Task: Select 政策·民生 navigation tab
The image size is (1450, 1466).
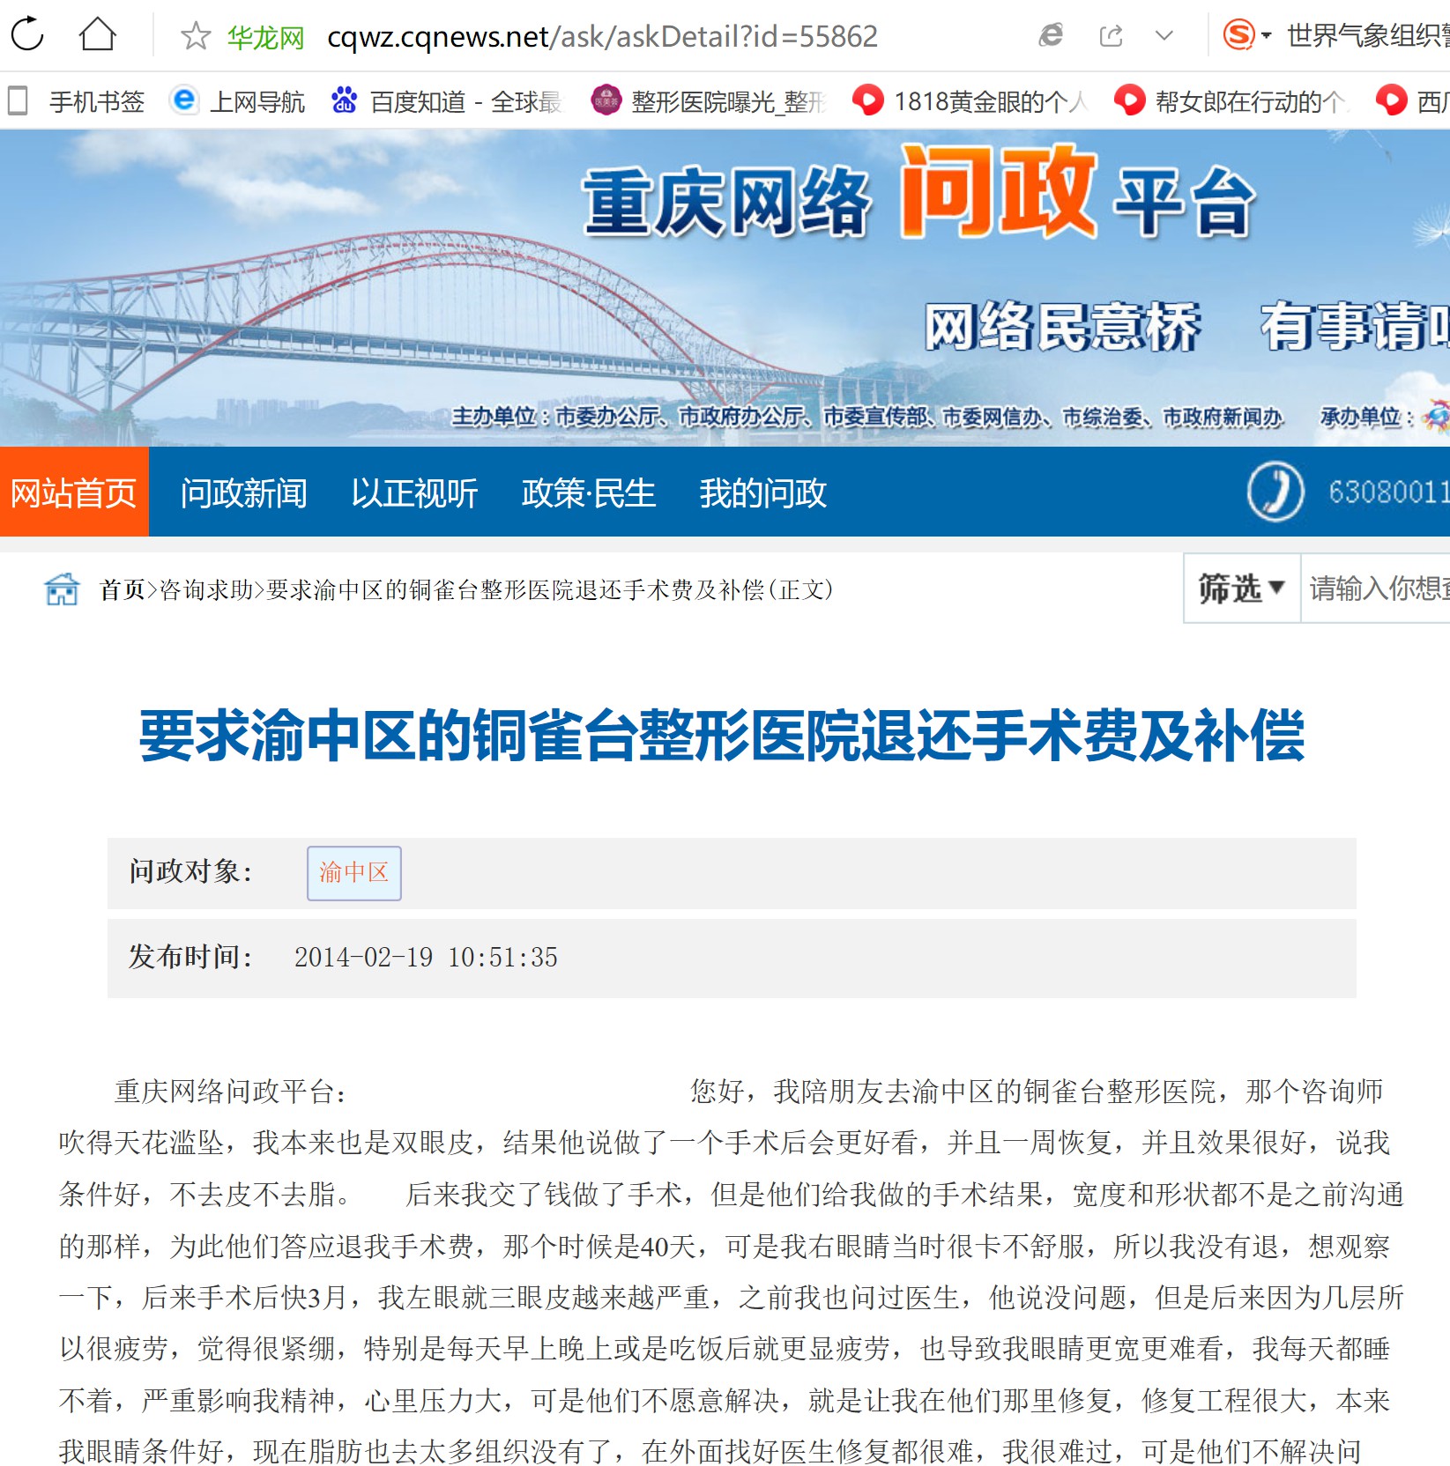Action: pyautogui.click(x=588, y=492)
